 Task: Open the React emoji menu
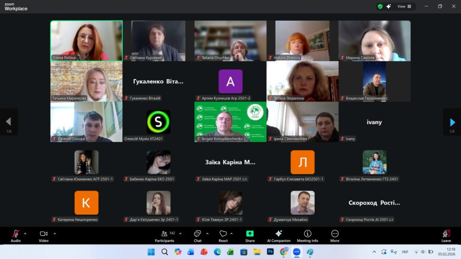[x=223, y=236]
